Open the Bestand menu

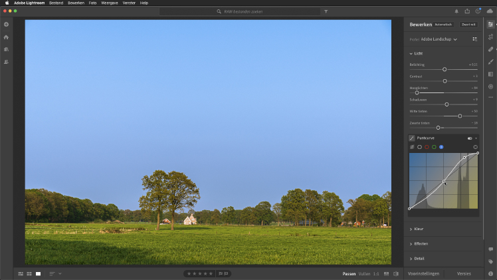pyautogui.click(x=56, y=3)
